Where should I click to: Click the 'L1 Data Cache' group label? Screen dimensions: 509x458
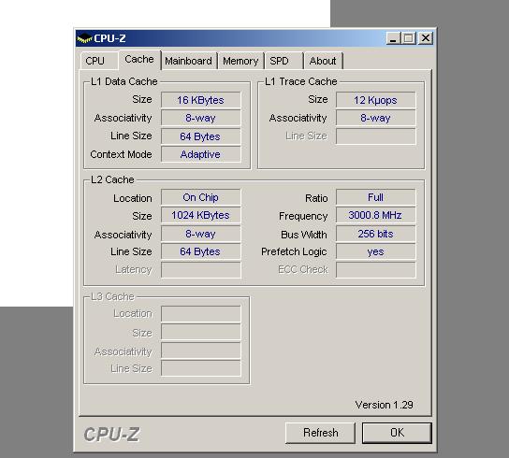tap(124, 81)
